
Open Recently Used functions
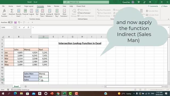tap(19, 13)
